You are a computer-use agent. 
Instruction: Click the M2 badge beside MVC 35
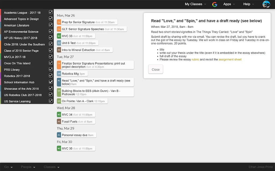(x=59, y=149)
